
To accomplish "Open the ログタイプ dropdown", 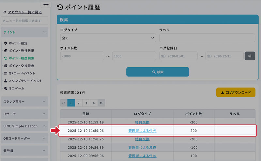I will (x=108, y=38).
